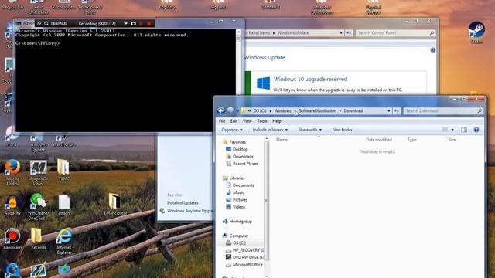Open the Help menu in Explorer
This screenshot has width=495, height=278.
[x=277, y=121]
